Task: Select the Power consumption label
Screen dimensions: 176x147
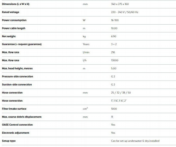Action: point(14,20)
